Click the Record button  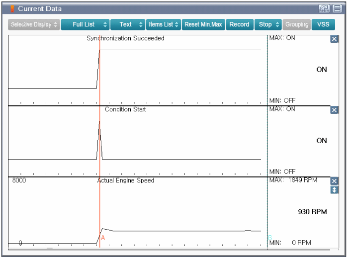[x=240, y=24]
